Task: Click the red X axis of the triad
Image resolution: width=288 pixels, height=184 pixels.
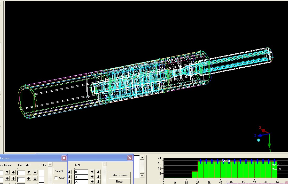Action: coord(263,130)
